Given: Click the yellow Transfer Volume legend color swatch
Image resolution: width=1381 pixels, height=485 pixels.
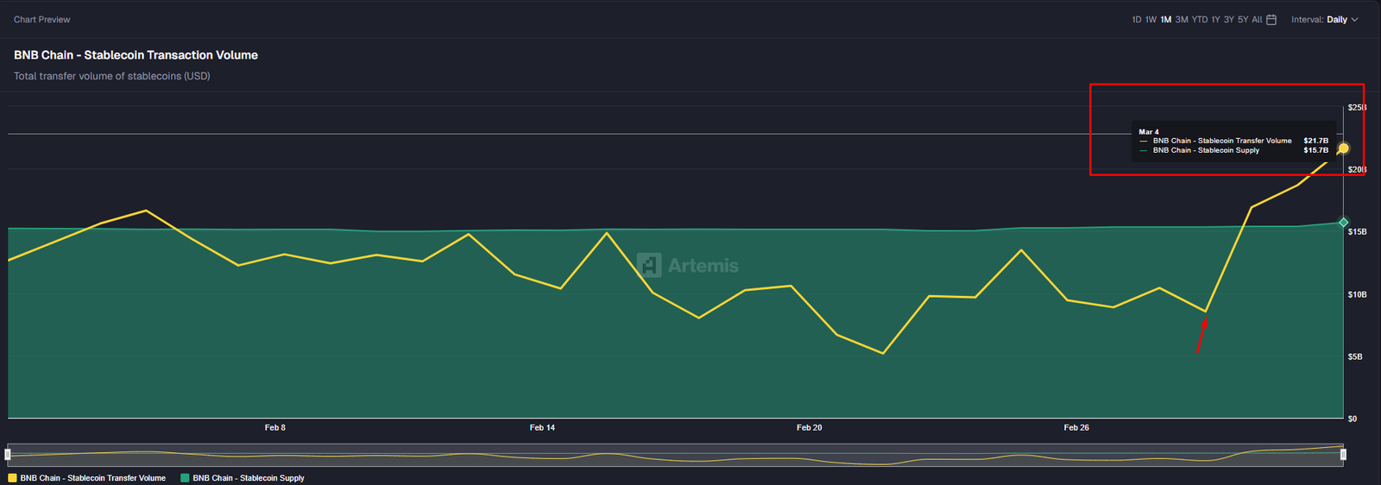Looking at the screenshot, I should pos(12,478).
